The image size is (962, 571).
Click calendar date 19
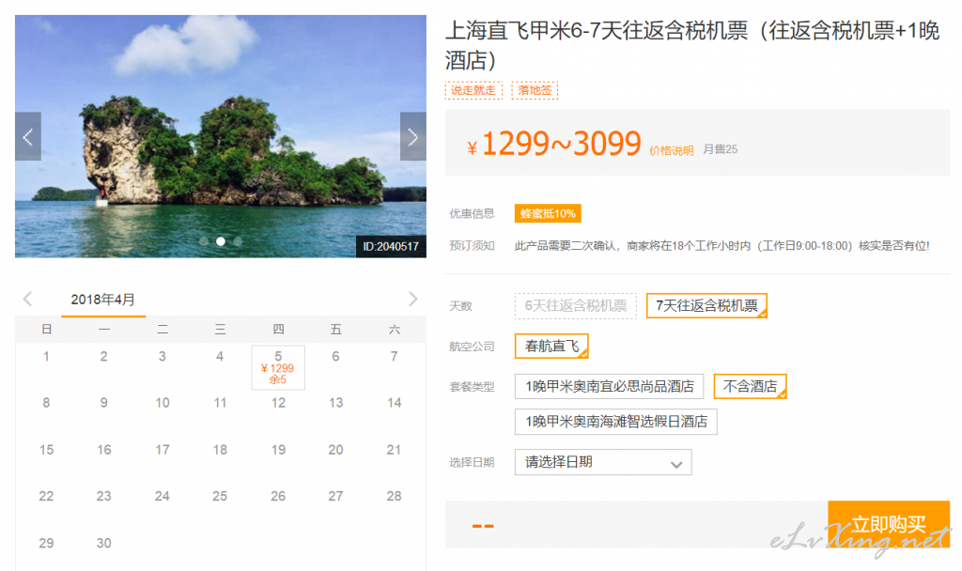[278, 450]
